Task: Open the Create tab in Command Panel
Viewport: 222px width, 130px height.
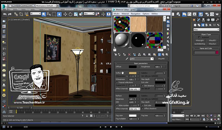Action: tap(194, 20)
